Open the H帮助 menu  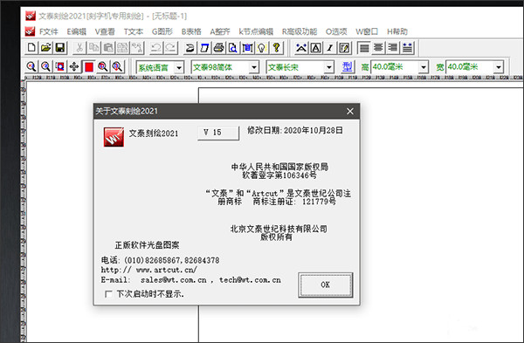click(397, 31)
